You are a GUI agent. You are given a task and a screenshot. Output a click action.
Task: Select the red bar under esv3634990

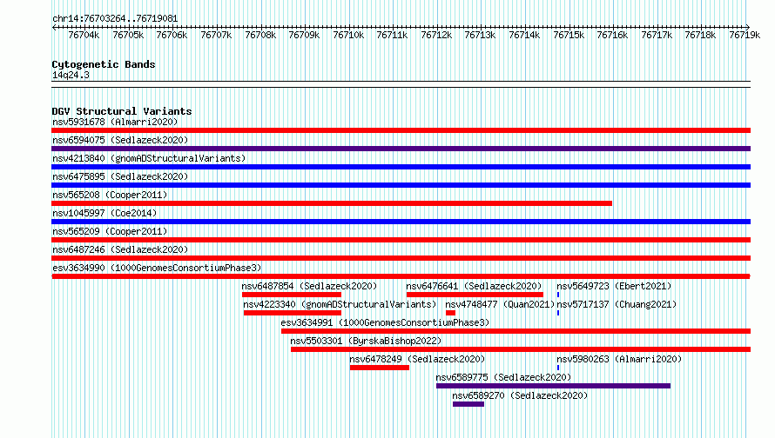tap(401, 276)
